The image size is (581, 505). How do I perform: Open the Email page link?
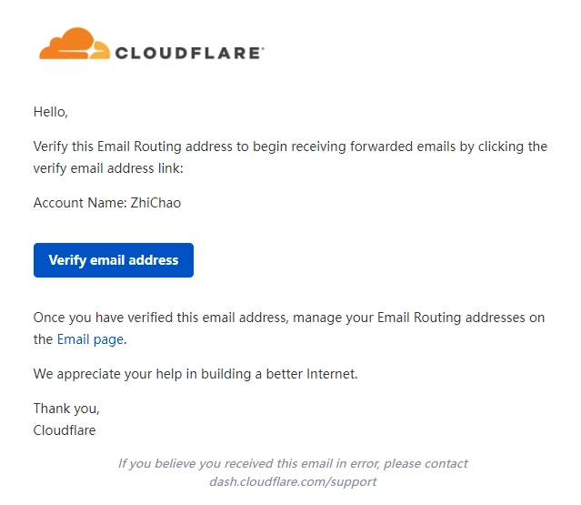pyautogui.click(x=90, y=339)
